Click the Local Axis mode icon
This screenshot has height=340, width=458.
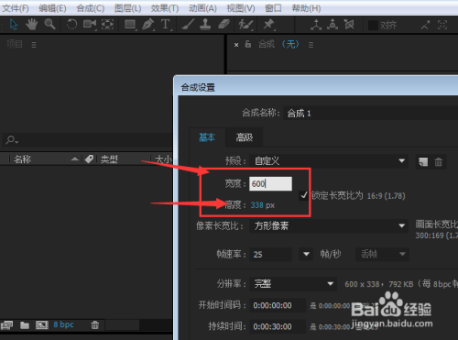pyautogui.click(x=316, y=25)
